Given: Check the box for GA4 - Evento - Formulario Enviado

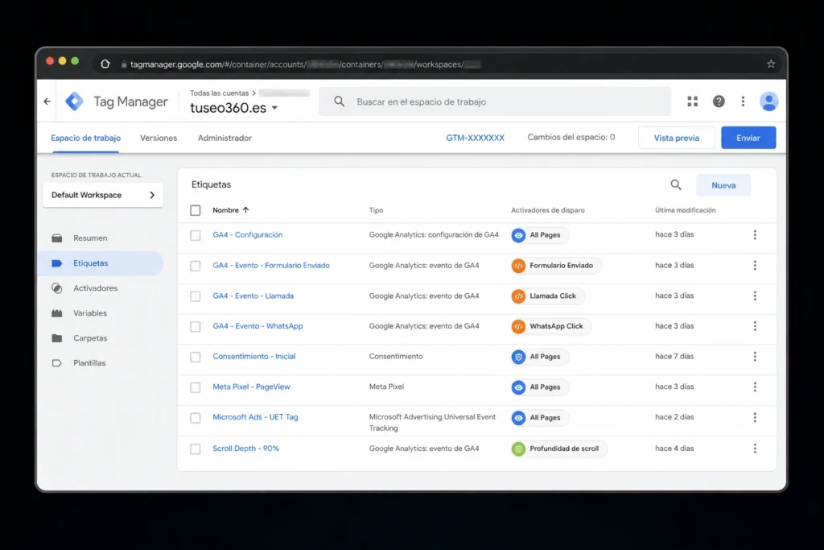Looking at the screenshot, I should (196, 266).
